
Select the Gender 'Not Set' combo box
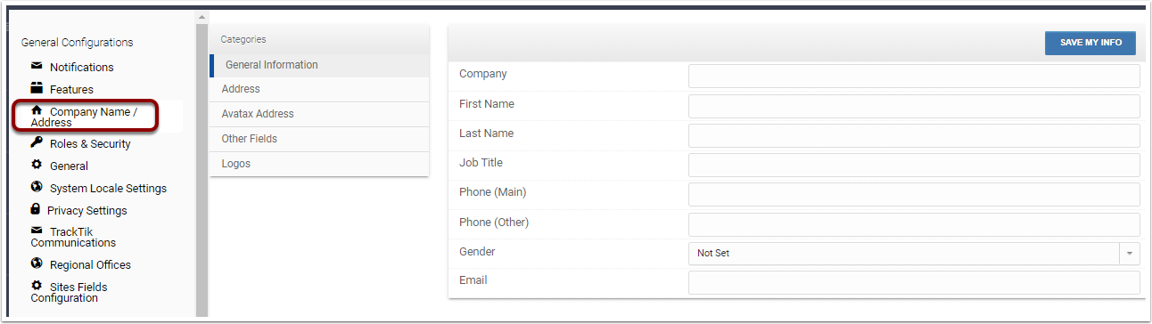pyautogui.click(x=914, y=254)
